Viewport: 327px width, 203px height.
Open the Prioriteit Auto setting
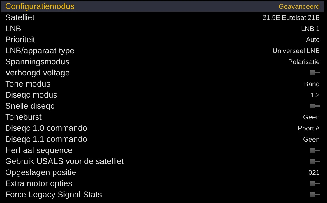coord(312,40)
